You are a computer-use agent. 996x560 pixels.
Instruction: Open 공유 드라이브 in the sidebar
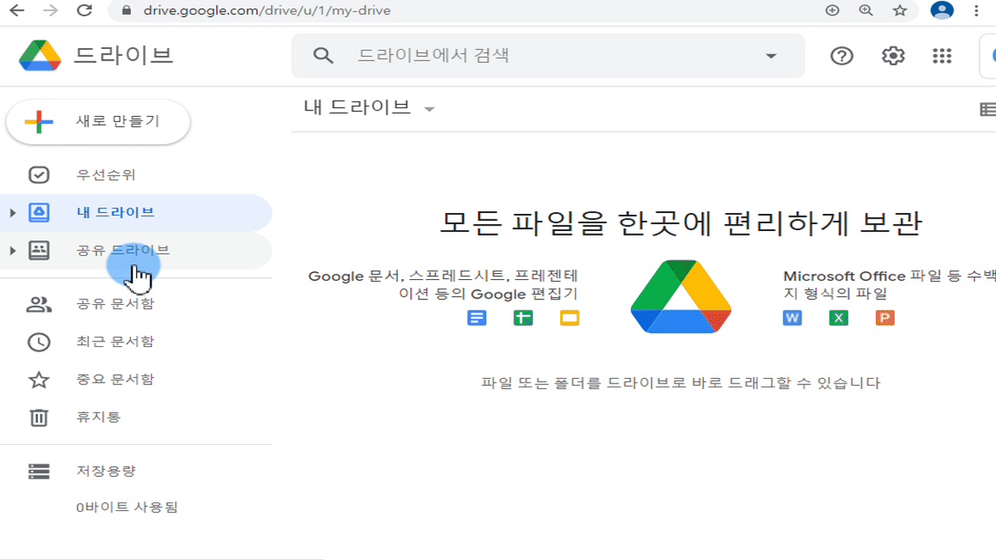pyautogui.click(x=136, y=250)
